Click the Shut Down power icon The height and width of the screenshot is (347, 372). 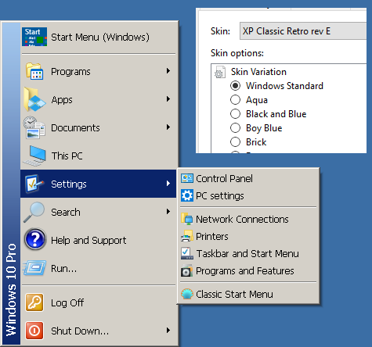point(34,331)
